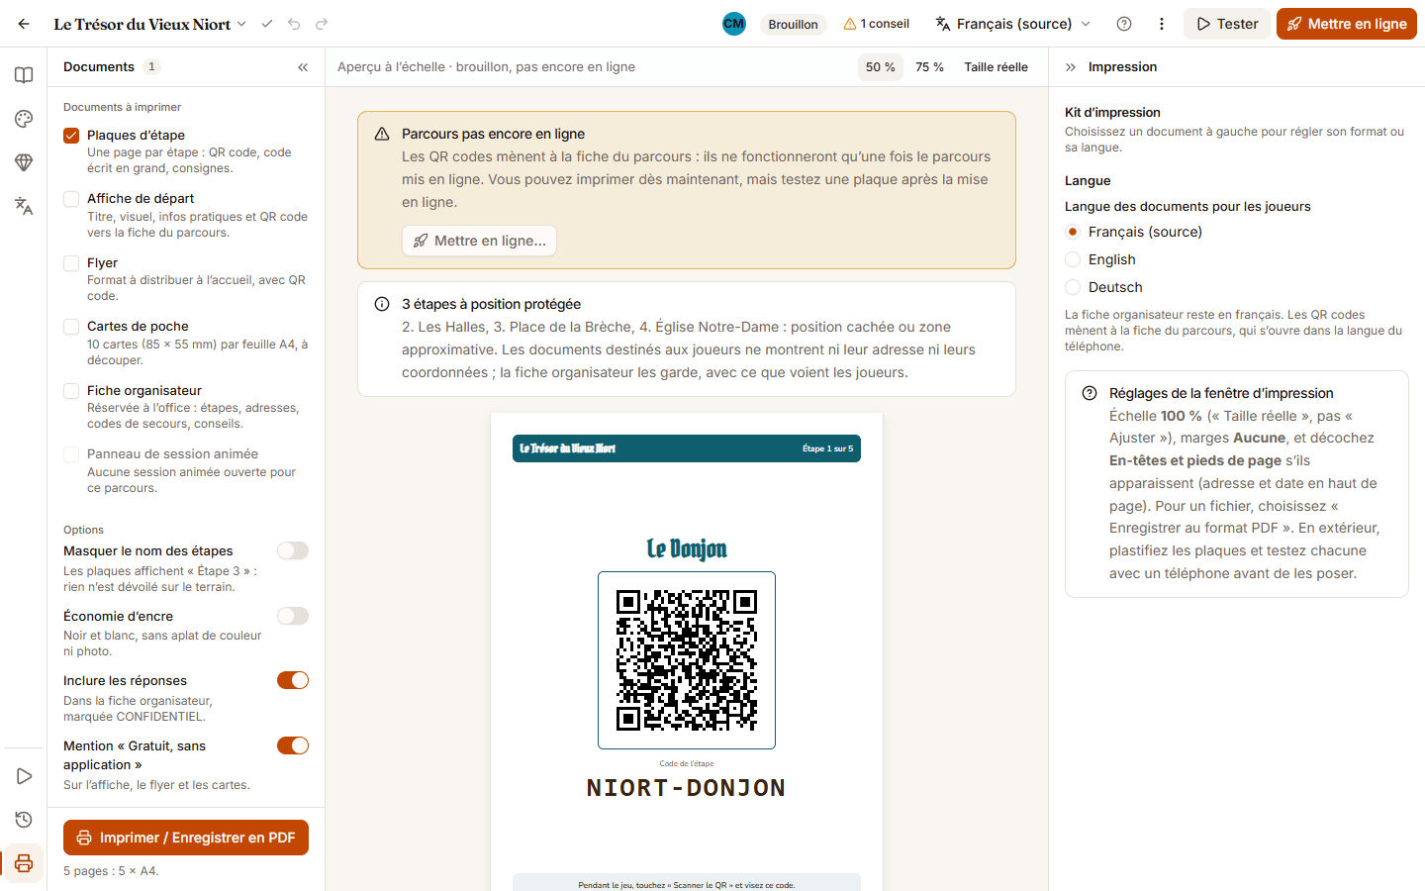The image size is (1425, 891).
Task: Collapse the Documents panel with double chevron
Action: pos(303,67)
